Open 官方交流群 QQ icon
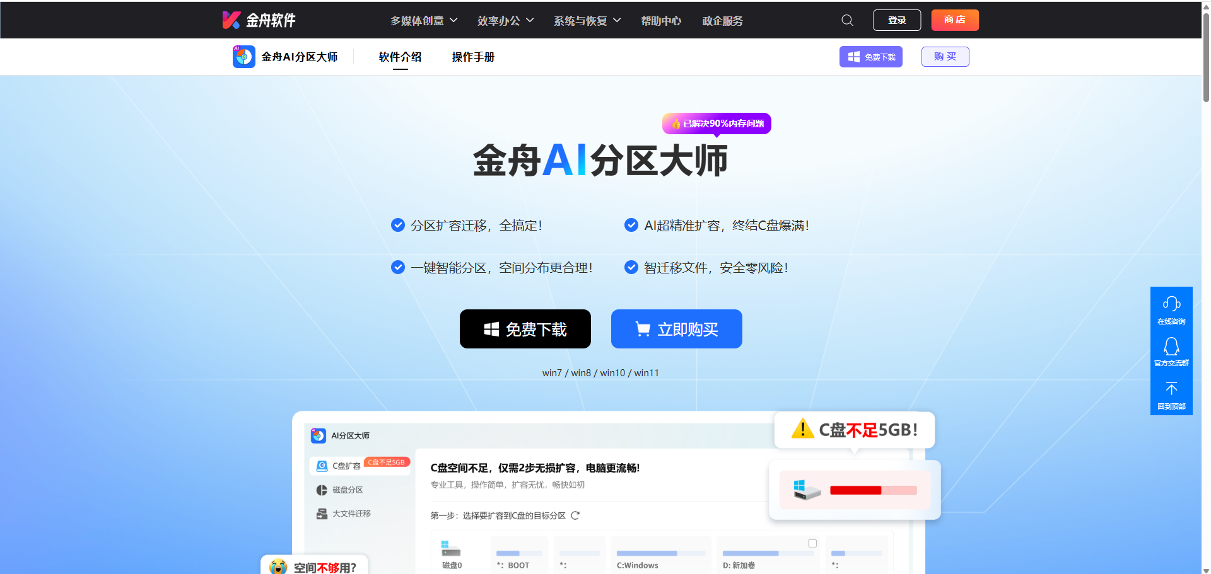 (x=1171, y=346)
